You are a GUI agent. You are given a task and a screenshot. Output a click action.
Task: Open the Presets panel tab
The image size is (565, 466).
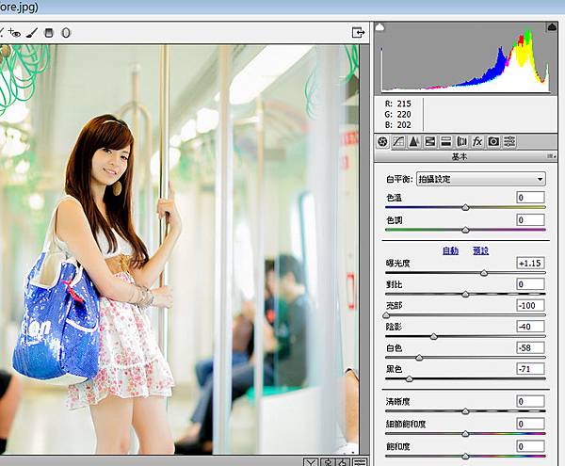tap(509, 141)
